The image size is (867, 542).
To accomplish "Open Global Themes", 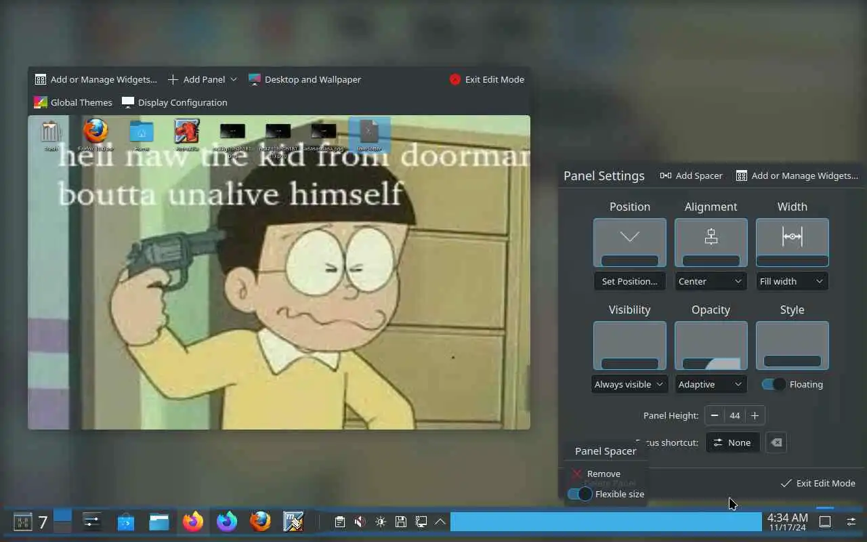I will coord(73,102).
